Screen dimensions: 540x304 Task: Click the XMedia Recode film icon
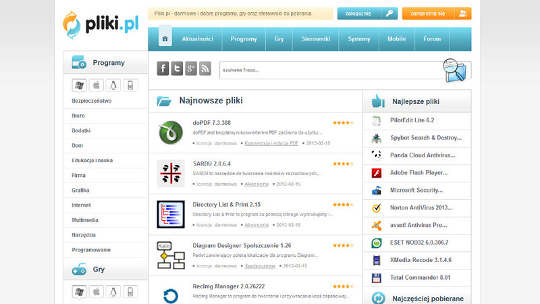[377, 260]
